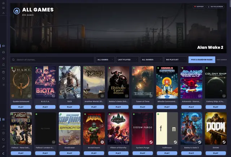Viewport: 231px width, 157px height.
Task: Click Play under Brutal Doom
Action: (94, 153)
